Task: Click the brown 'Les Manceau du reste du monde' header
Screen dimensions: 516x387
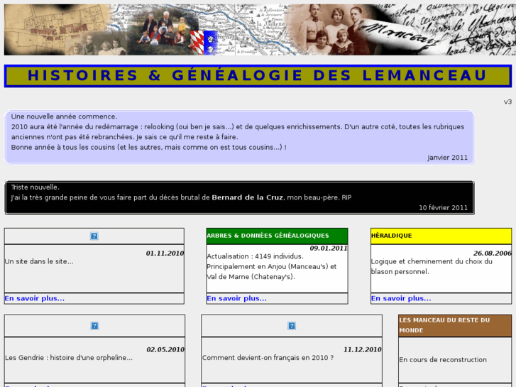Action: 455,325
